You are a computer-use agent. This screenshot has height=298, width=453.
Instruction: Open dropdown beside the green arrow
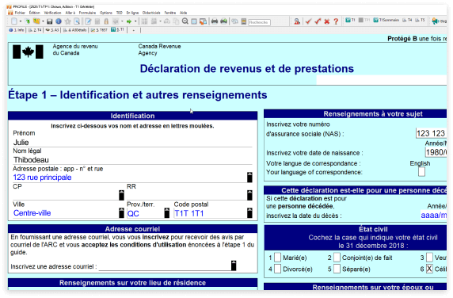coord(135,21)
